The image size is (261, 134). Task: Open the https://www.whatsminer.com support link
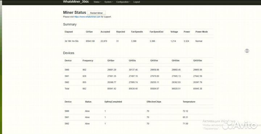coord(87,17)
